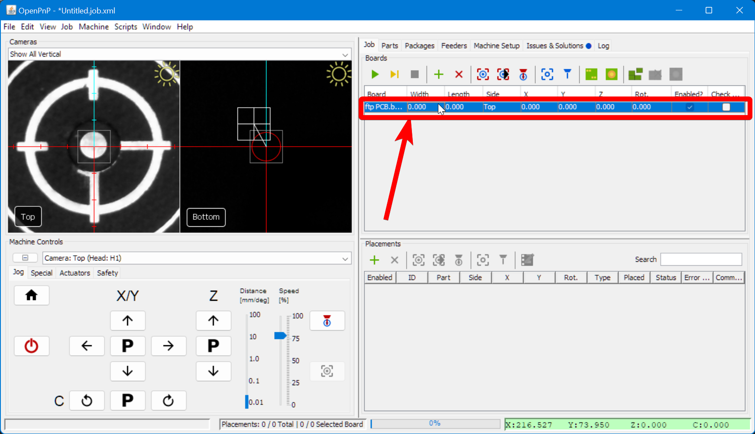Switch to the Issues & Solutions tab
This screenshot has width=755, height=434.
[x=555, y=45]
